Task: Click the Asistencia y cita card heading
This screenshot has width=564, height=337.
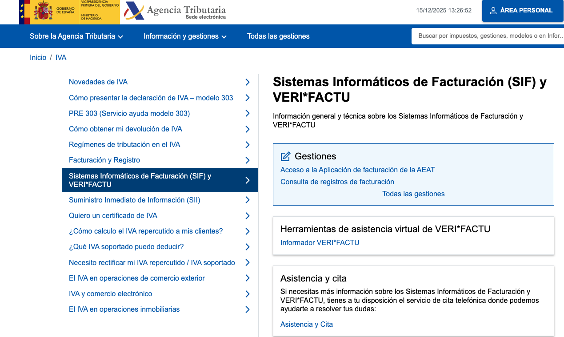Action: (313, 278)
